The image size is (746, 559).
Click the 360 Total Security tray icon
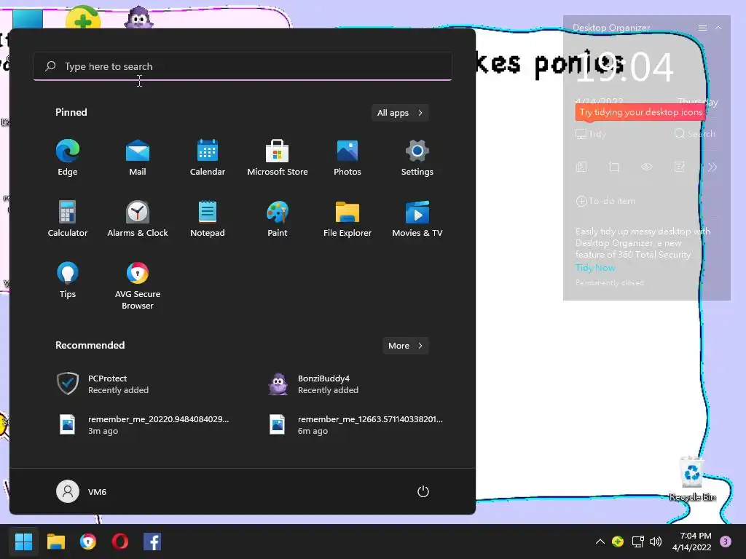tap(618, 542)
